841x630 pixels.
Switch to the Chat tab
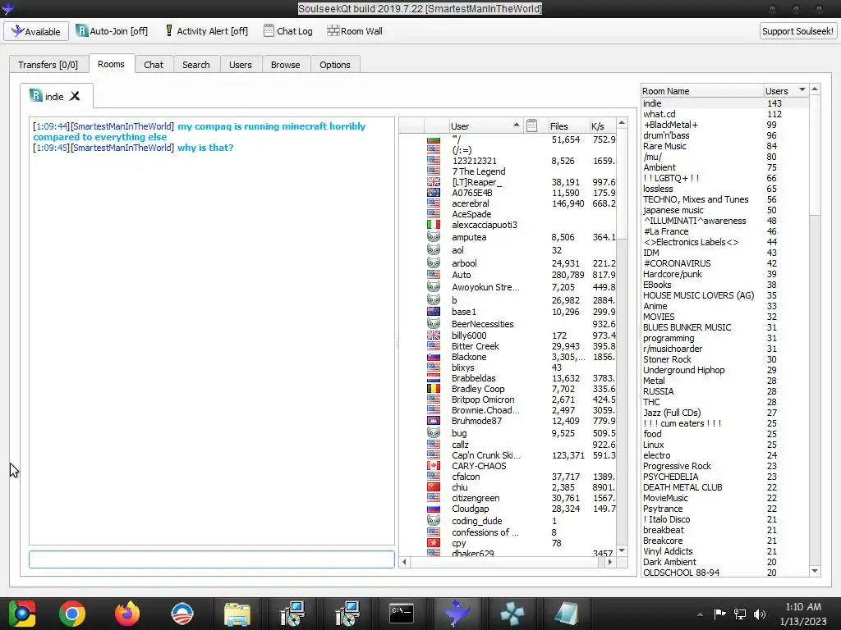click(154, 65)
